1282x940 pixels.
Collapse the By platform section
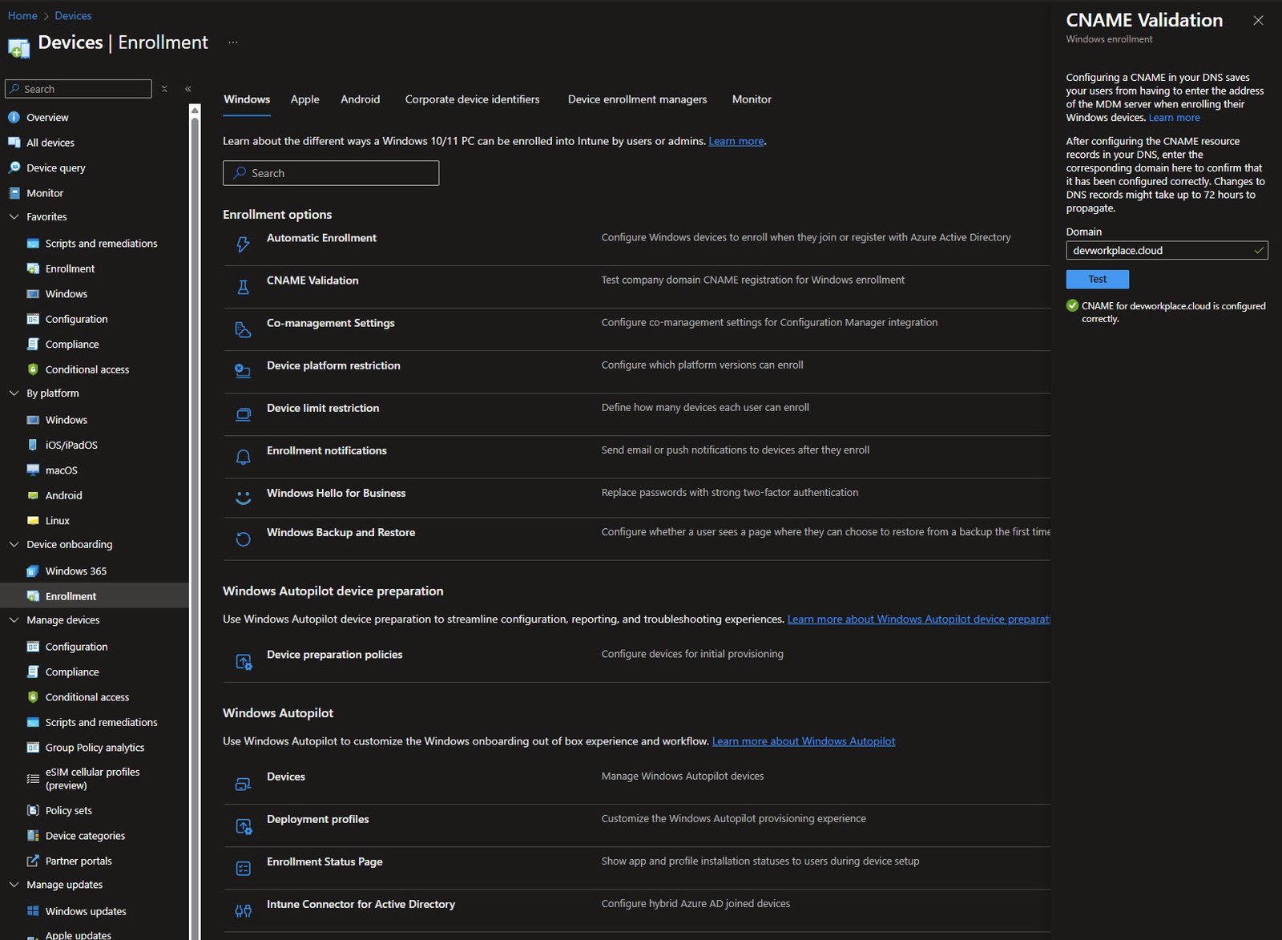[14, 393]
